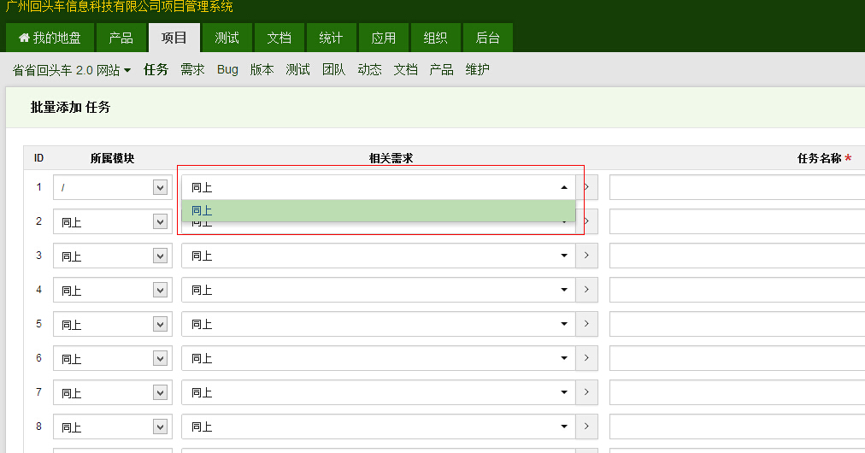Open the 团队 submenu link
Image resolution: width=865 pixels, height=453 pixels.
point(333,69)
